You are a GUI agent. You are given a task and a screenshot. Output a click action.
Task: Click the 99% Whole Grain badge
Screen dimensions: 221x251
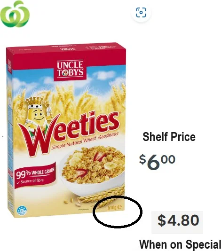[x=35, y=175]
